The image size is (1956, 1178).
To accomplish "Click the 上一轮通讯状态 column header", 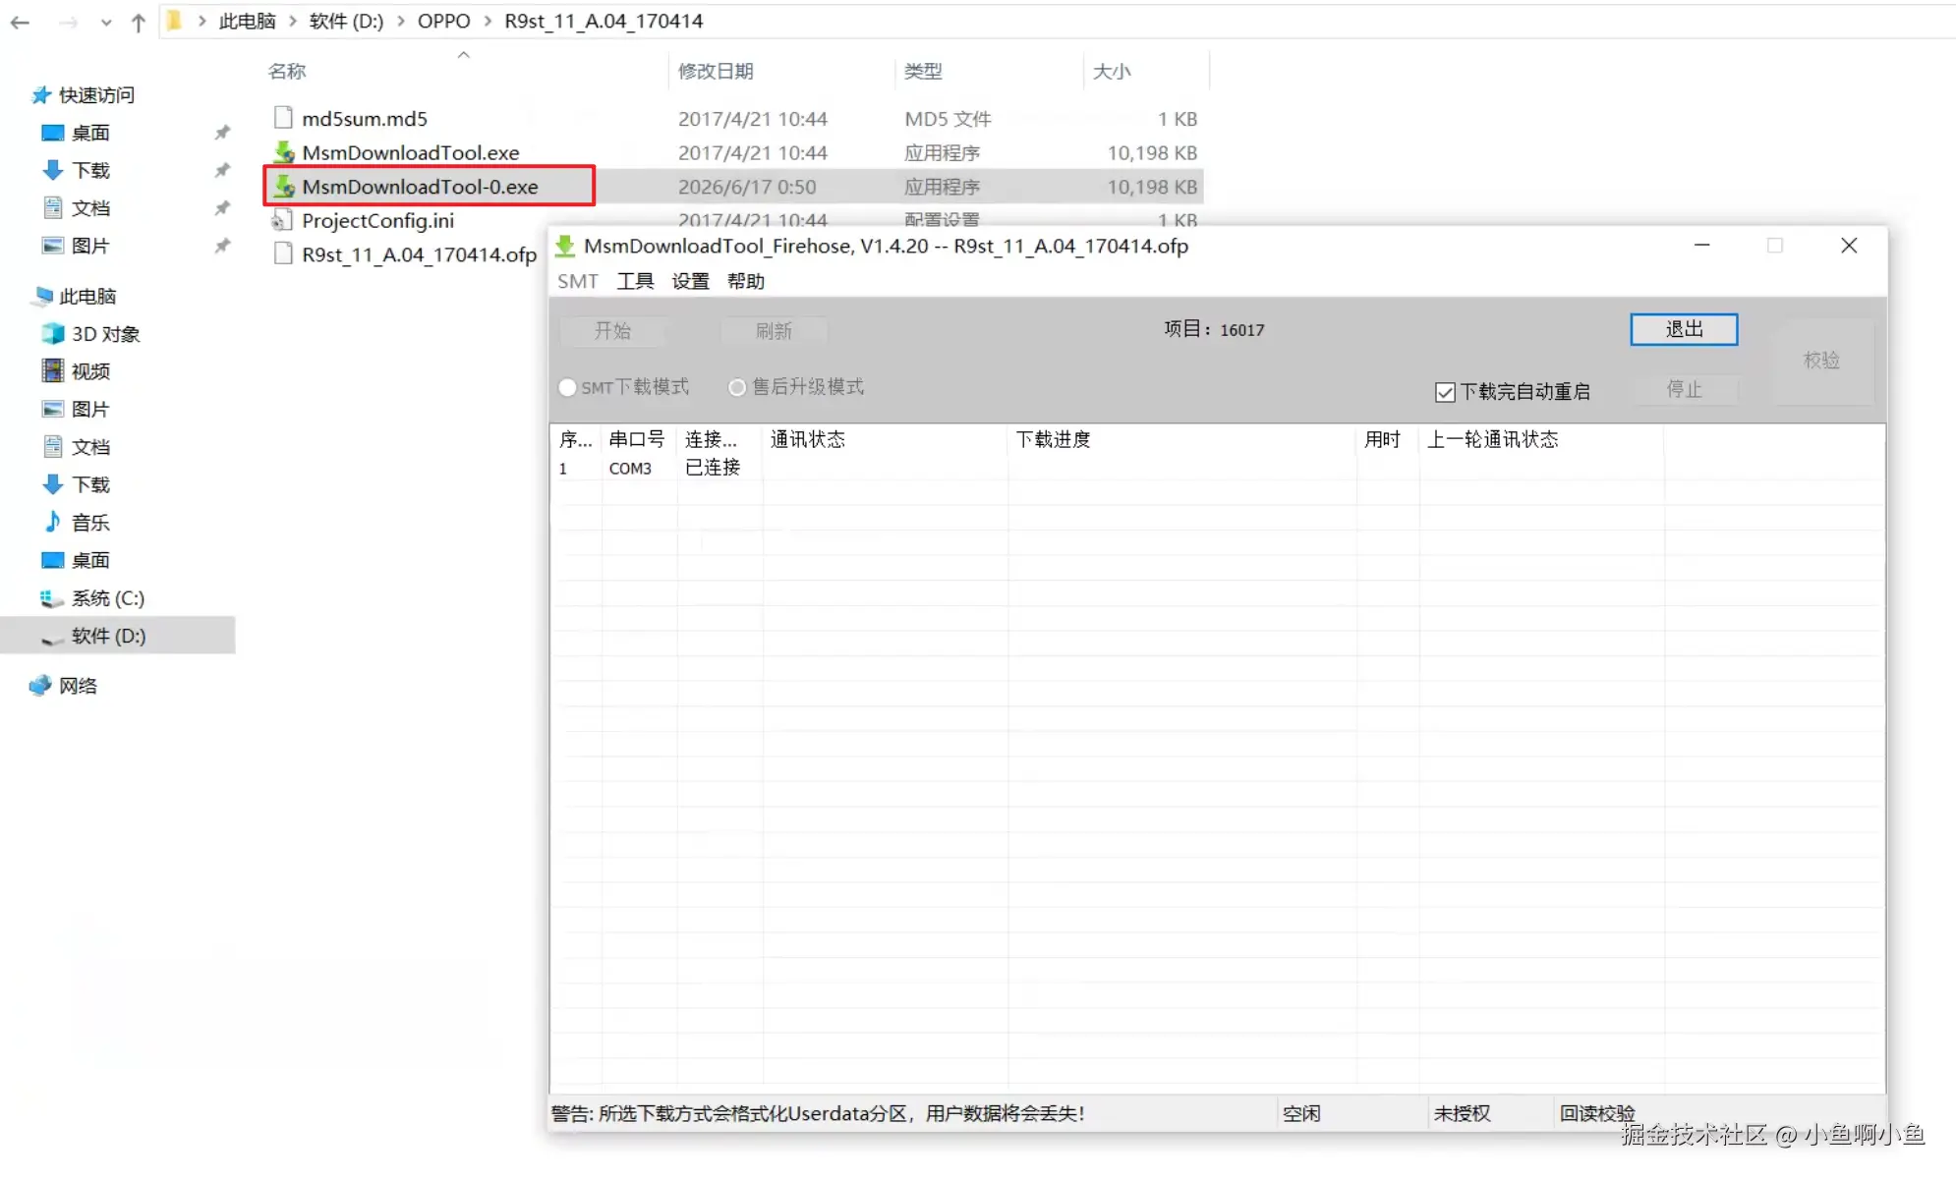I will tap(1493, 439).
